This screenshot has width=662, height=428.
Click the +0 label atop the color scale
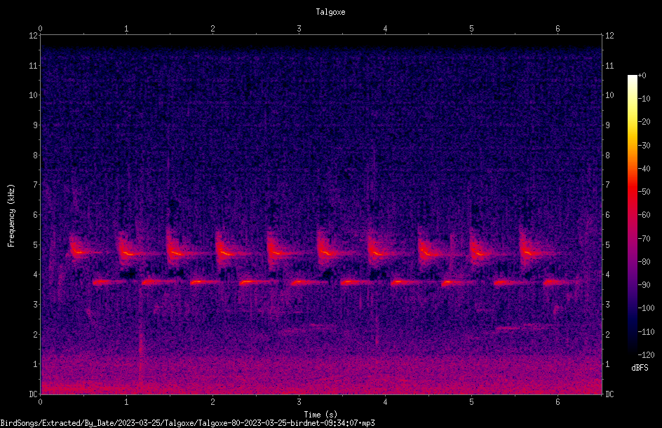tap(642, 76)
